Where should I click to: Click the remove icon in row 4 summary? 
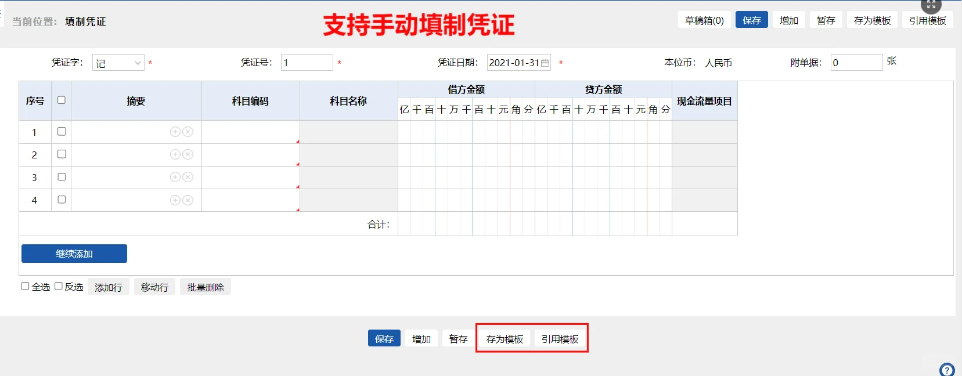(188, 200)
